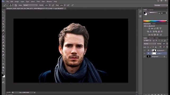Open the Image menu
Screen dimensions: 170x95
click(17, 2)
